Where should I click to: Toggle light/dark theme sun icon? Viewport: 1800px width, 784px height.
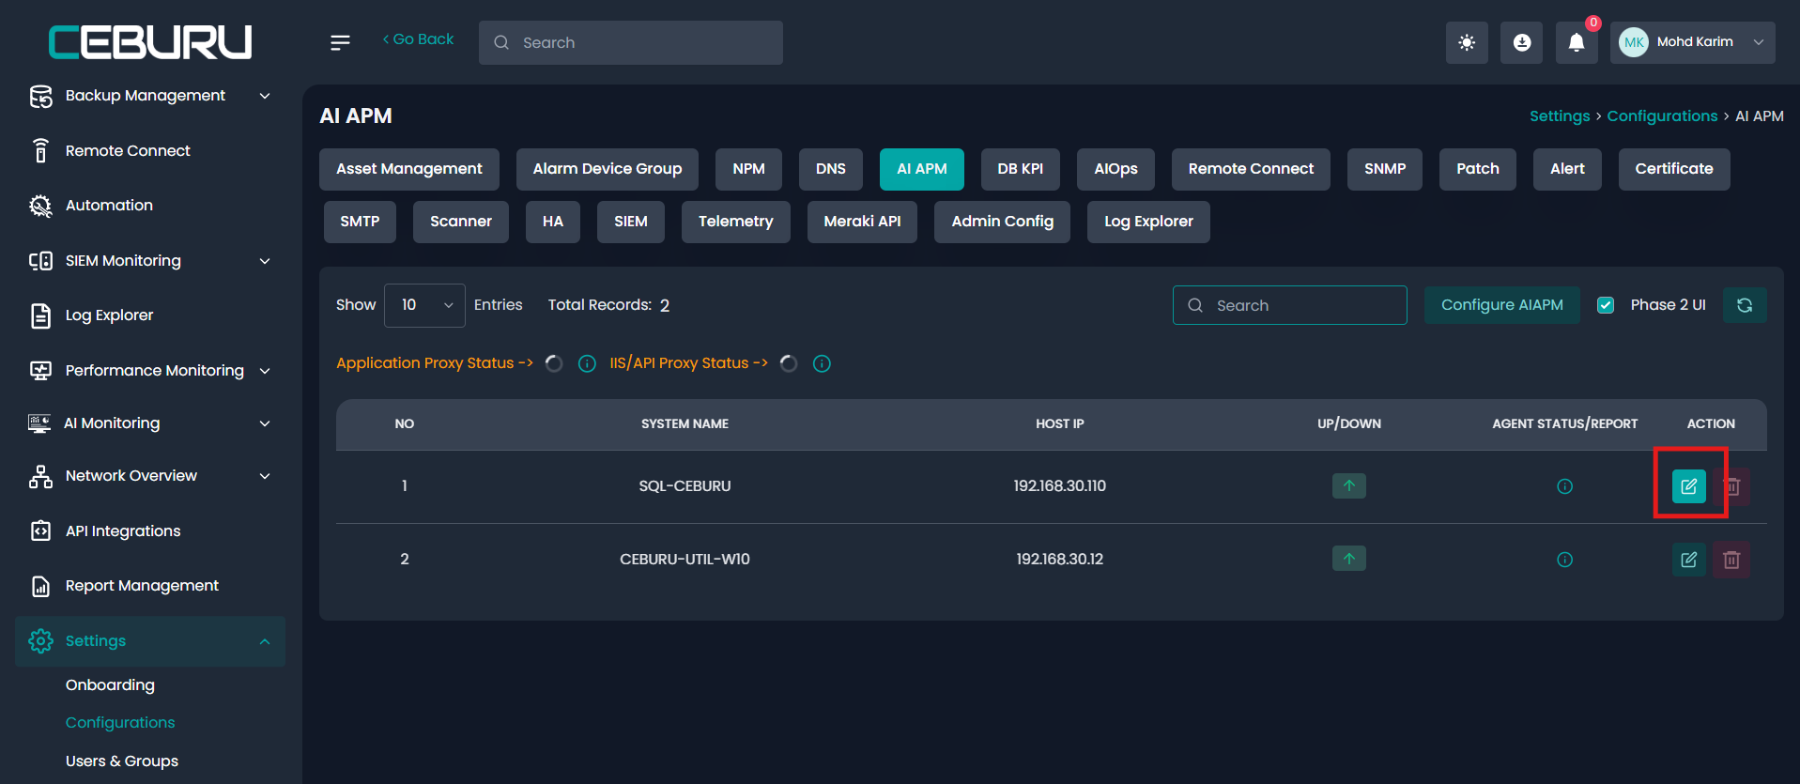click(x=1467, y=42)
